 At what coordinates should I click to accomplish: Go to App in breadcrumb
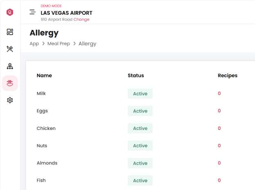pos(34,44)
